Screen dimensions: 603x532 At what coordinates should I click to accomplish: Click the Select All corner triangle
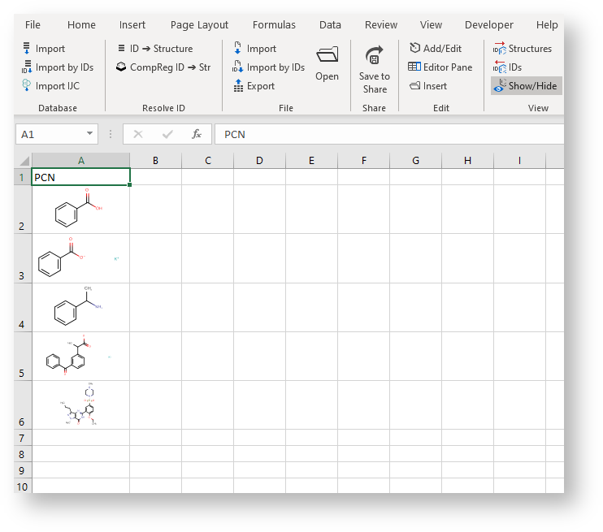pos(24,161)
